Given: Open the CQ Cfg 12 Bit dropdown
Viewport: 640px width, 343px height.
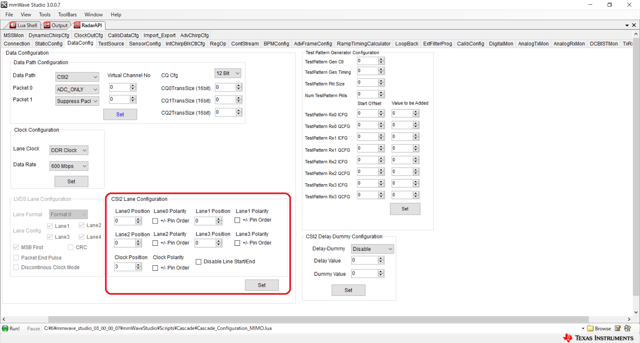Looking at the screenshot, I should point(228,73).
